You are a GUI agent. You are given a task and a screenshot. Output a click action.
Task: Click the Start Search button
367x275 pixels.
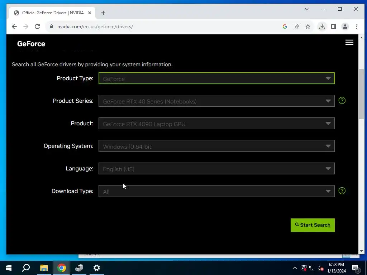[x=313, y=225]
